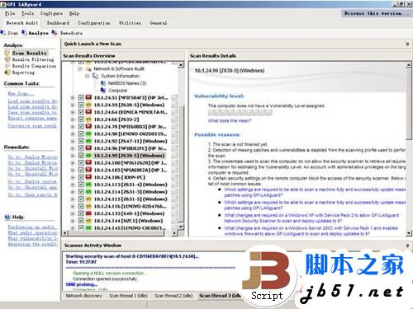This screenshot has height=309, width=413.
Task: Open the Tools menu
Action: click(x=27, y=13)
